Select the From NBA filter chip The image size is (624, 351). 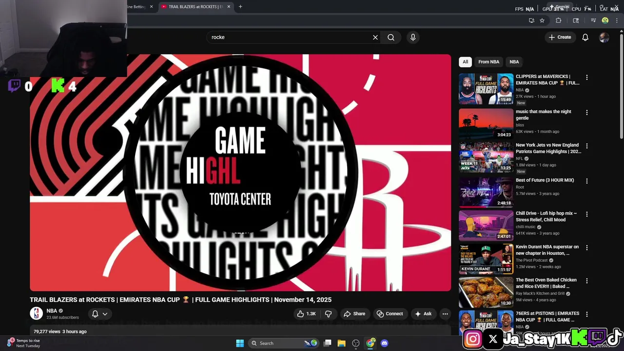[x=488, y=62]
